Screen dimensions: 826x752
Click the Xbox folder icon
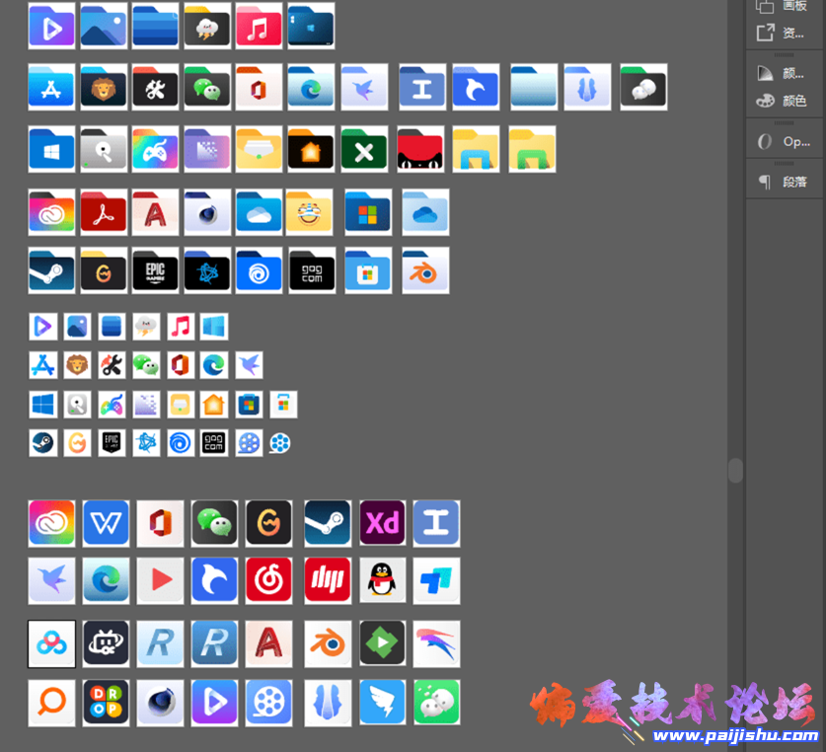click(364, 149)
